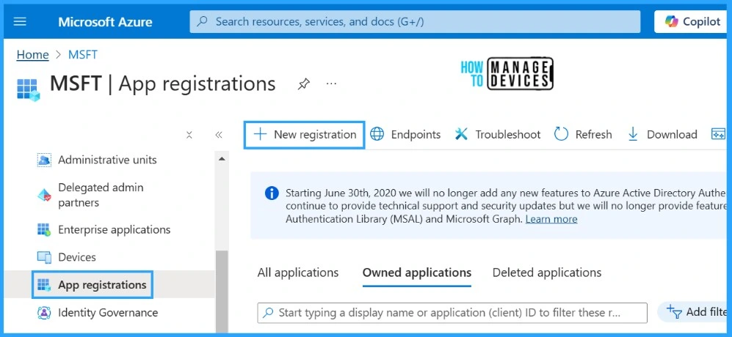Download the registrations list

[x=662, y=135]
